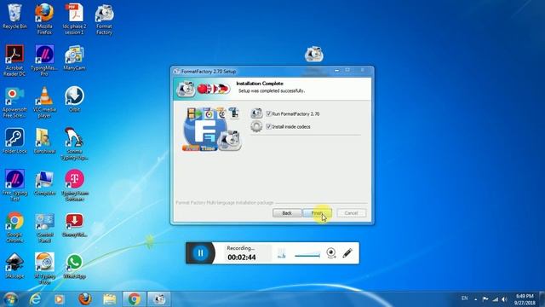Open the Folder Lock desktop shortcut
The height and width of the screenshot is (307, 545).
(x=14, y=141)
